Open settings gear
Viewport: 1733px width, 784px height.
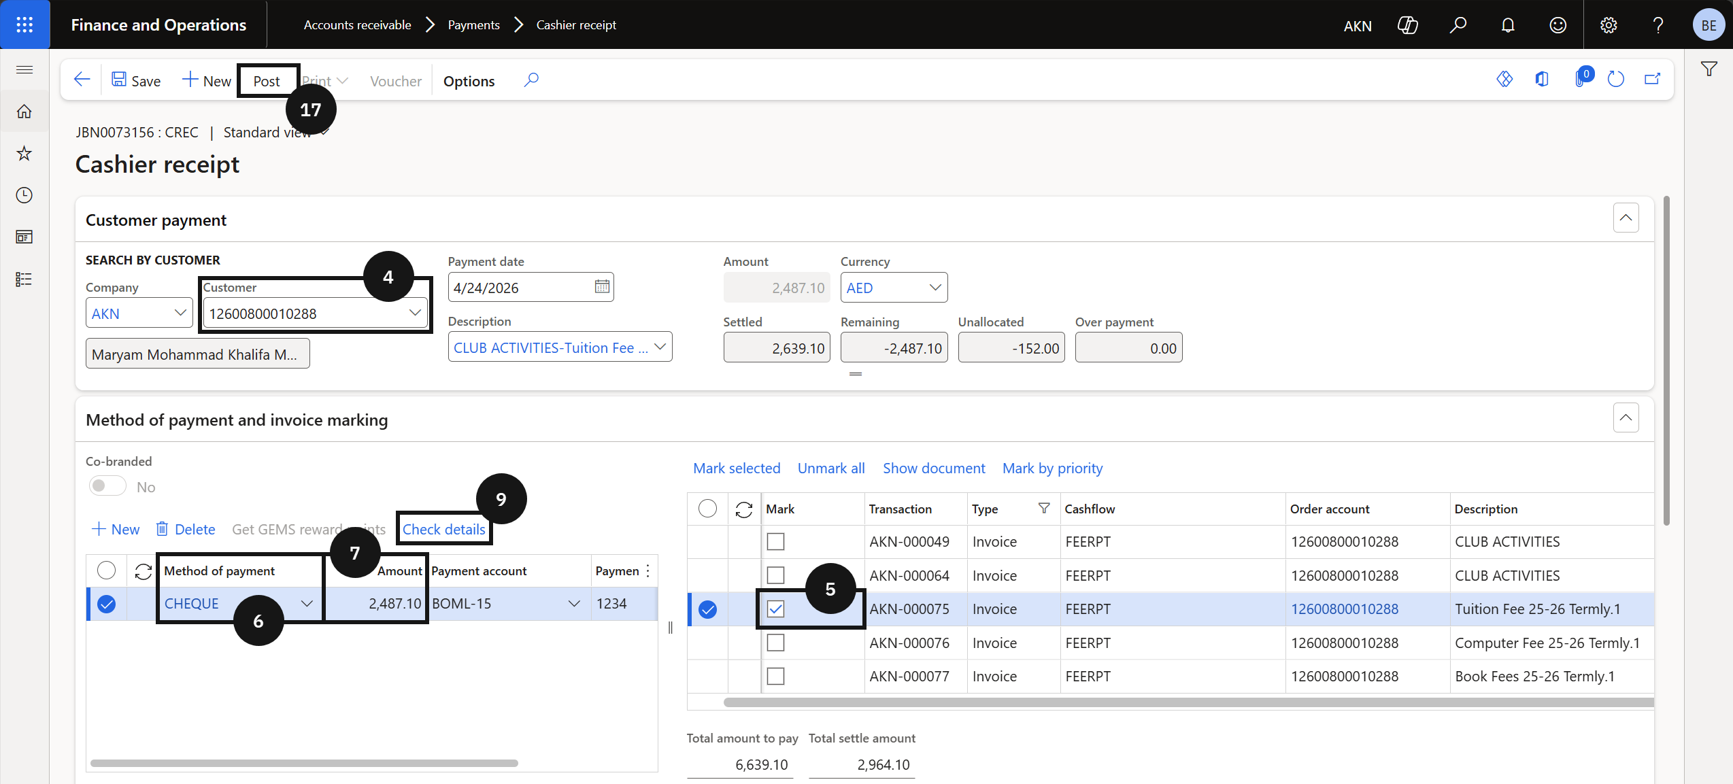coord(1609,25)
